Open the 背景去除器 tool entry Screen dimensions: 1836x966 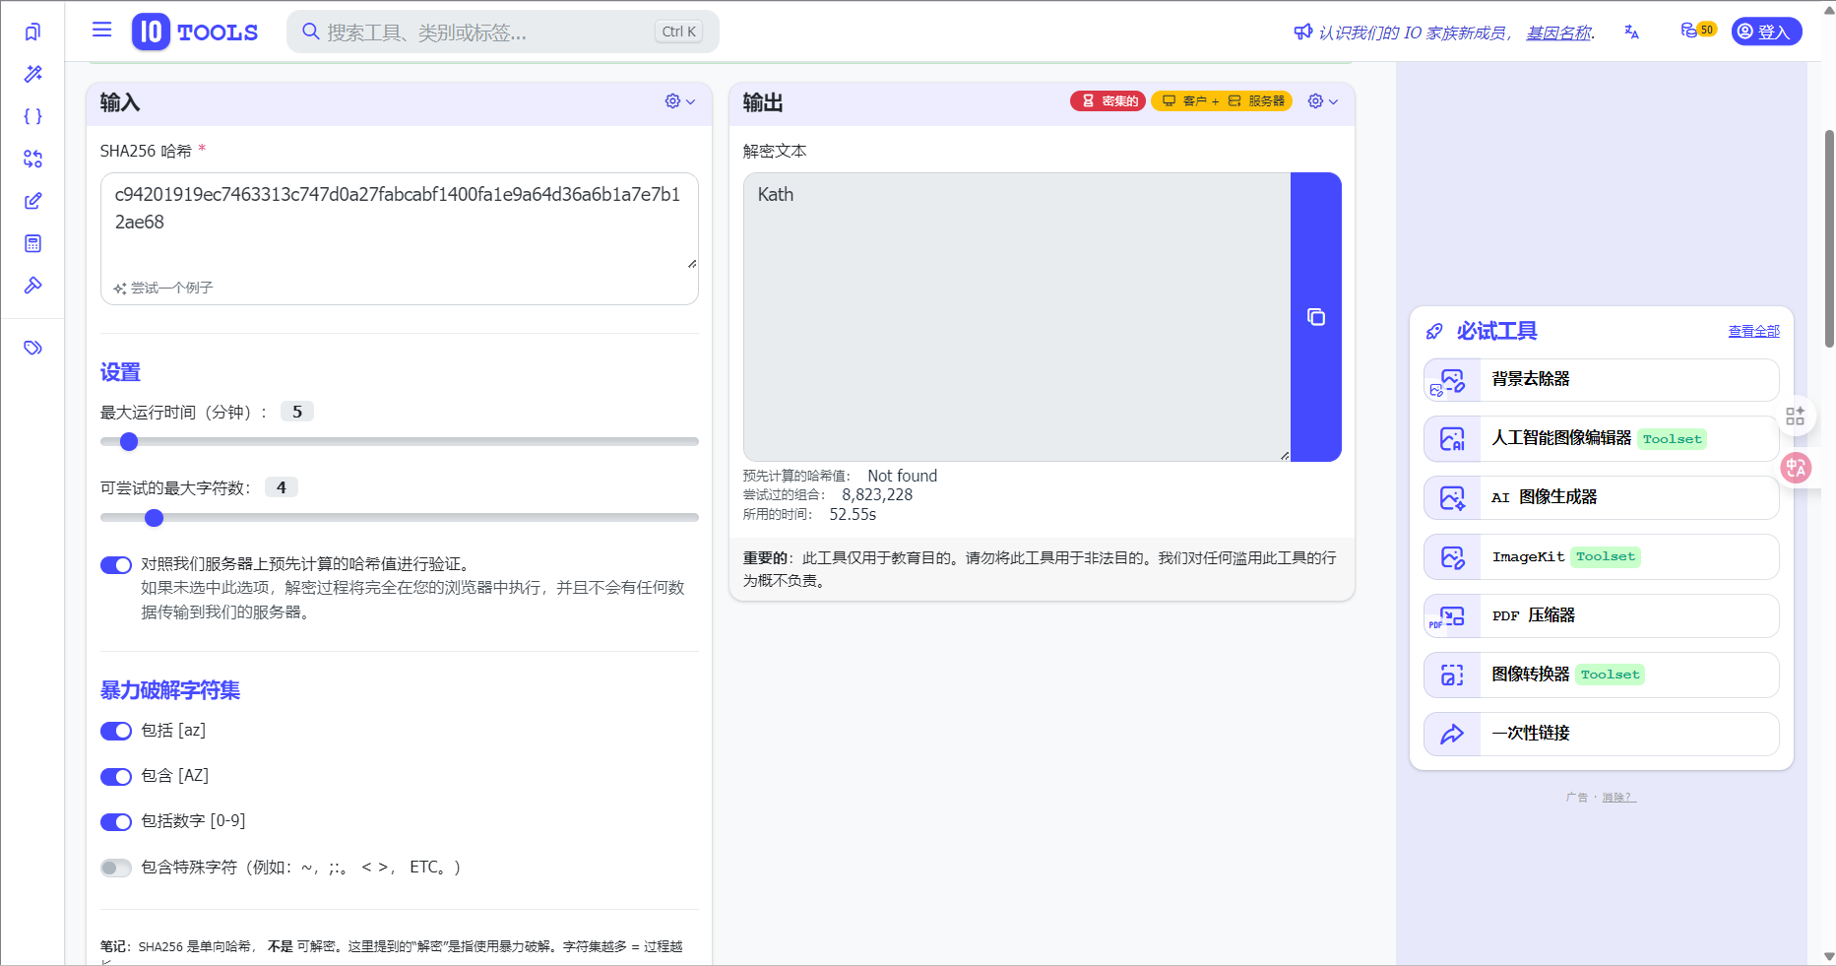click(x=1601, y=379)
